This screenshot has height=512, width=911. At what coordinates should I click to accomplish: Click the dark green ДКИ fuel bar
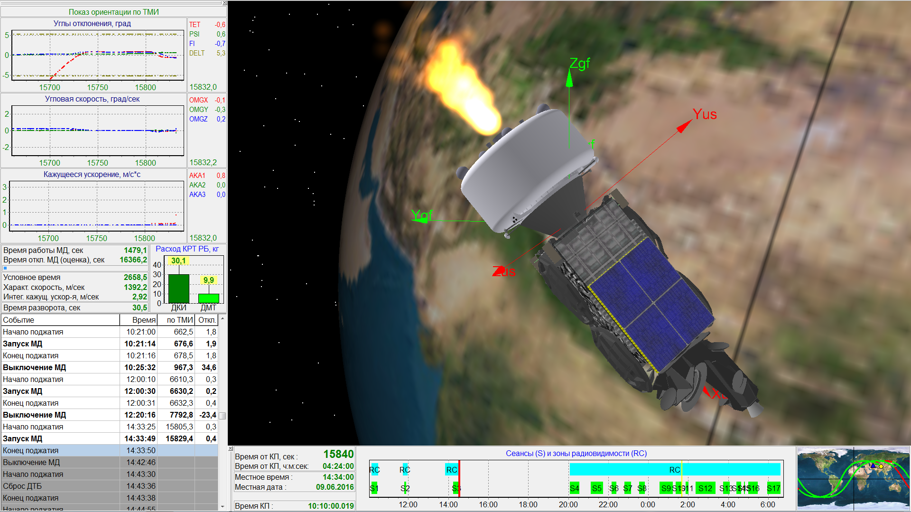click(179, 289)
